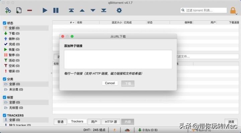Click the flame connection status icon
This screenshot has height=133, width=241.
(x=114, y=130)
